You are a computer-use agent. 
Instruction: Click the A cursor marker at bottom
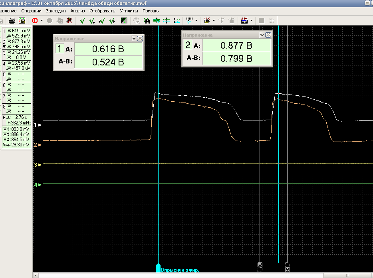[287, 270]
